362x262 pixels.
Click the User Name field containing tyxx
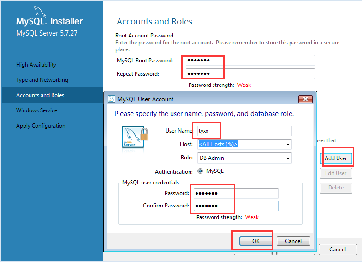pos(244,131)
